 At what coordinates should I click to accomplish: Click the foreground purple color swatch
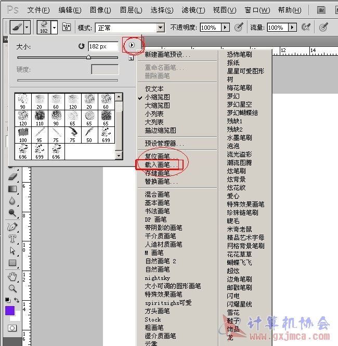[10, 310]
